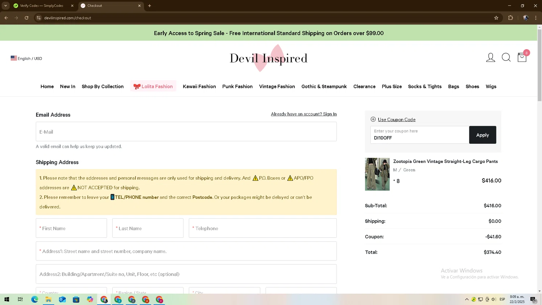Go to the Home menu item
This screenshot has height=305, width=542.
47,86
